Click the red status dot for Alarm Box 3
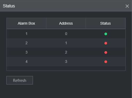Screen dimensions: 132x98 click(x=106, y=52)
